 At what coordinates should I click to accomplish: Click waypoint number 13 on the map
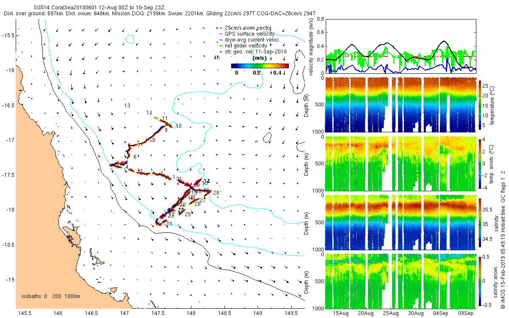tap(127, 105)
